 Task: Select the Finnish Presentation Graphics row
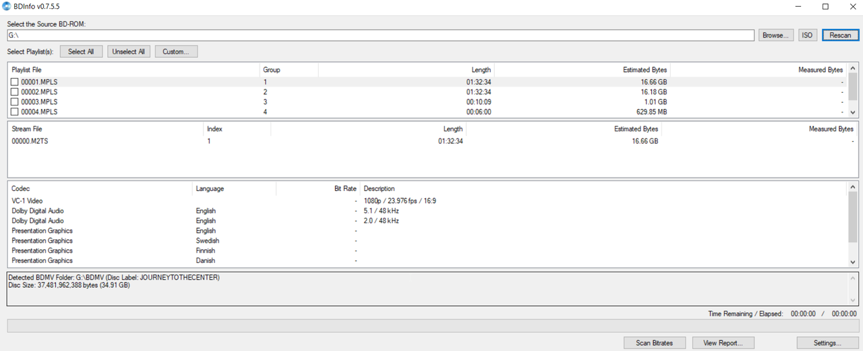coord(427,251)
